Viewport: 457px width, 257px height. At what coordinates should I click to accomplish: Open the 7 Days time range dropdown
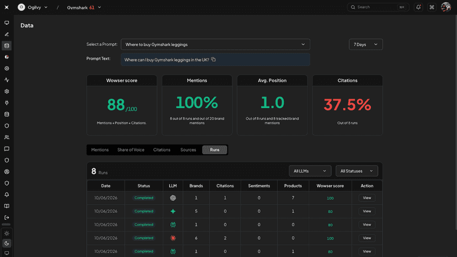(x=366, y=44)
